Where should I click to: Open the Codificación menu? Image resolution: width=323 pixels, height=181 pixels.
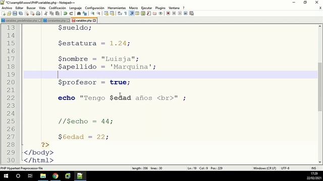[x=57, y=8]
